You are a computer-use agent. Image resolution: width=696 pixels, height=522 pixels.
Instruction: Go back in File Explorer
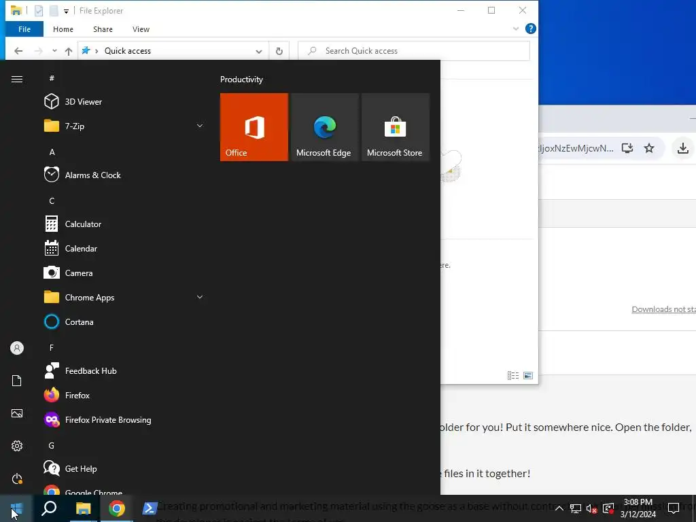[x=18, y=51]
